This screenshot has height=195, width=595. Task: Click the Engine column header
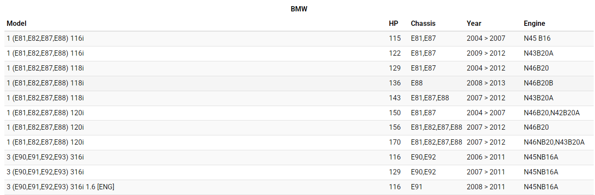point(534,24)
